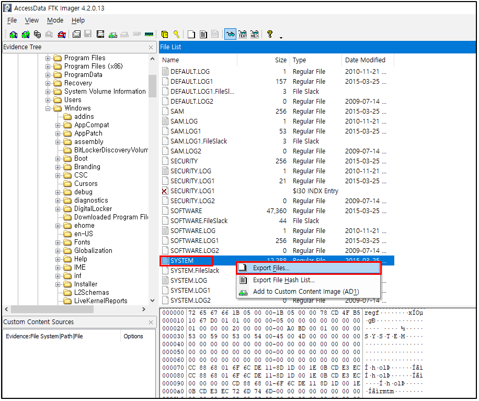Select the SYSTEM.FileSlack file
Image resolution: width=479 pixels, height=401 pixels.
tap(195, 271)
